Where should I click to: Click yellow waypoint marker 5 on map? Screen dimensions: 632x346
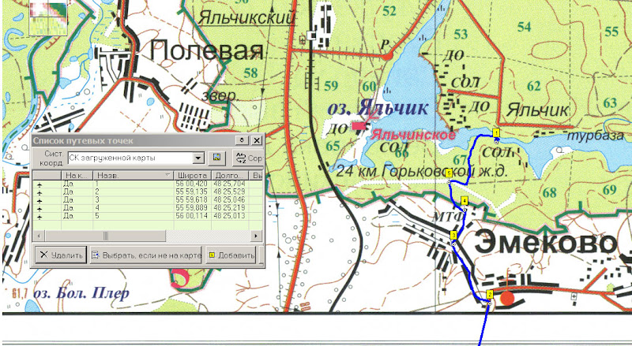449,173
